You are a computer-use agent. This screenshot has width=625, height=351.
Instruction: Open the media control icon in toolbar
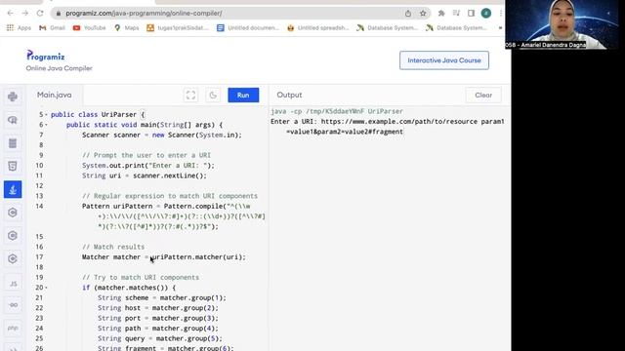pos(456,13)
